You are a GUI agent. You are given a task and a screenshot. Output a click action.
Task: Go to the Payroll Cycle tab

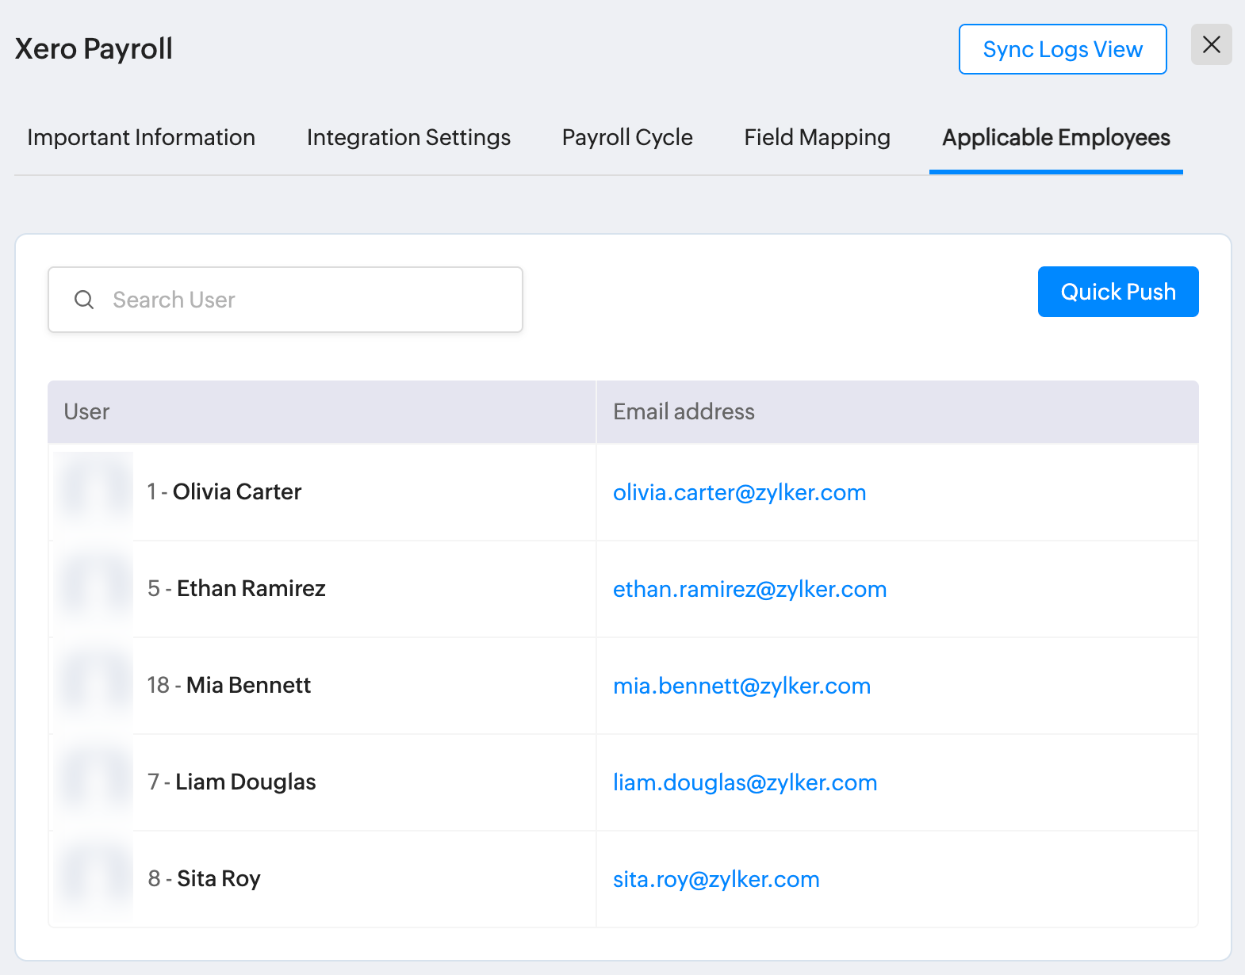627,137
